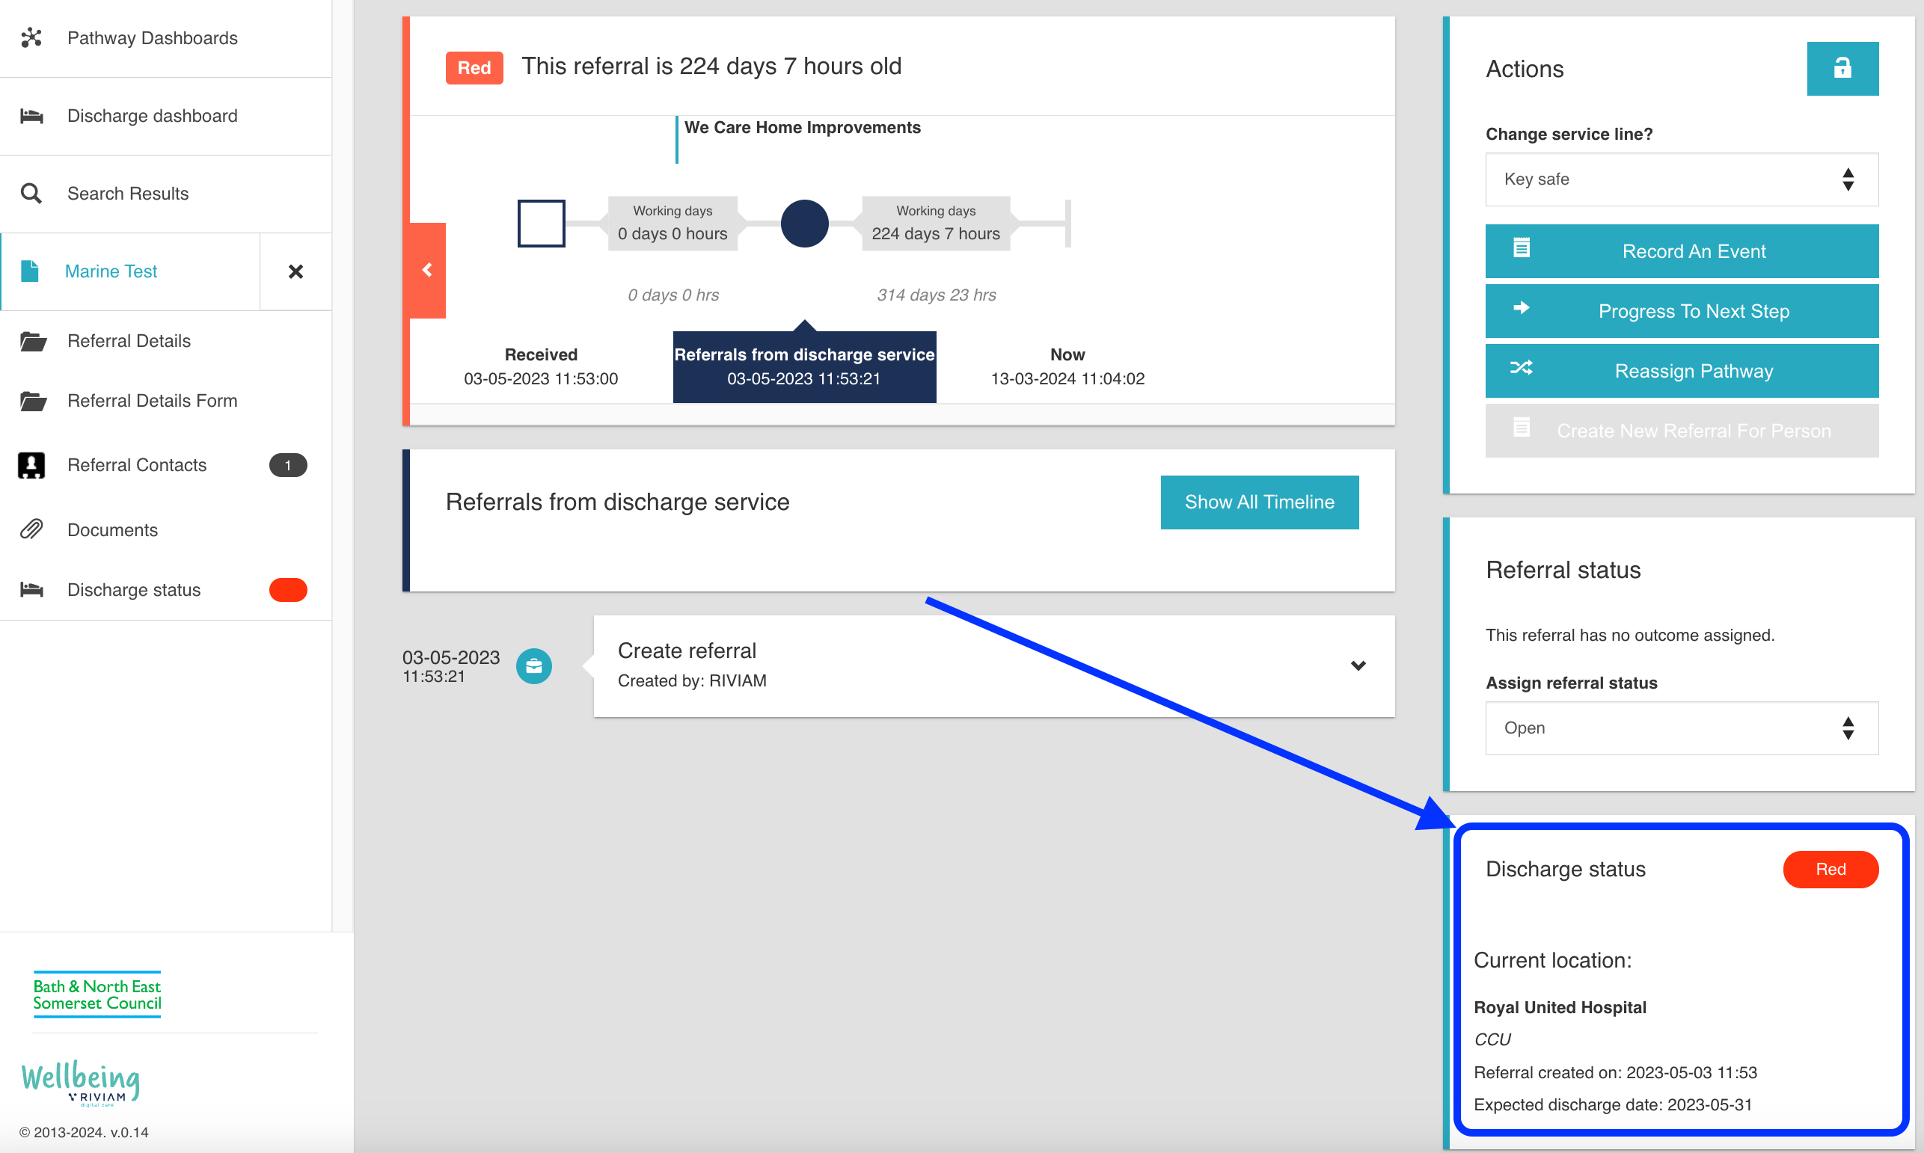The image size is (1924, 1153).
Task: Click the bed icon beside Discharge dashboard
Action: pyautogui.click(x=31, y=116)
